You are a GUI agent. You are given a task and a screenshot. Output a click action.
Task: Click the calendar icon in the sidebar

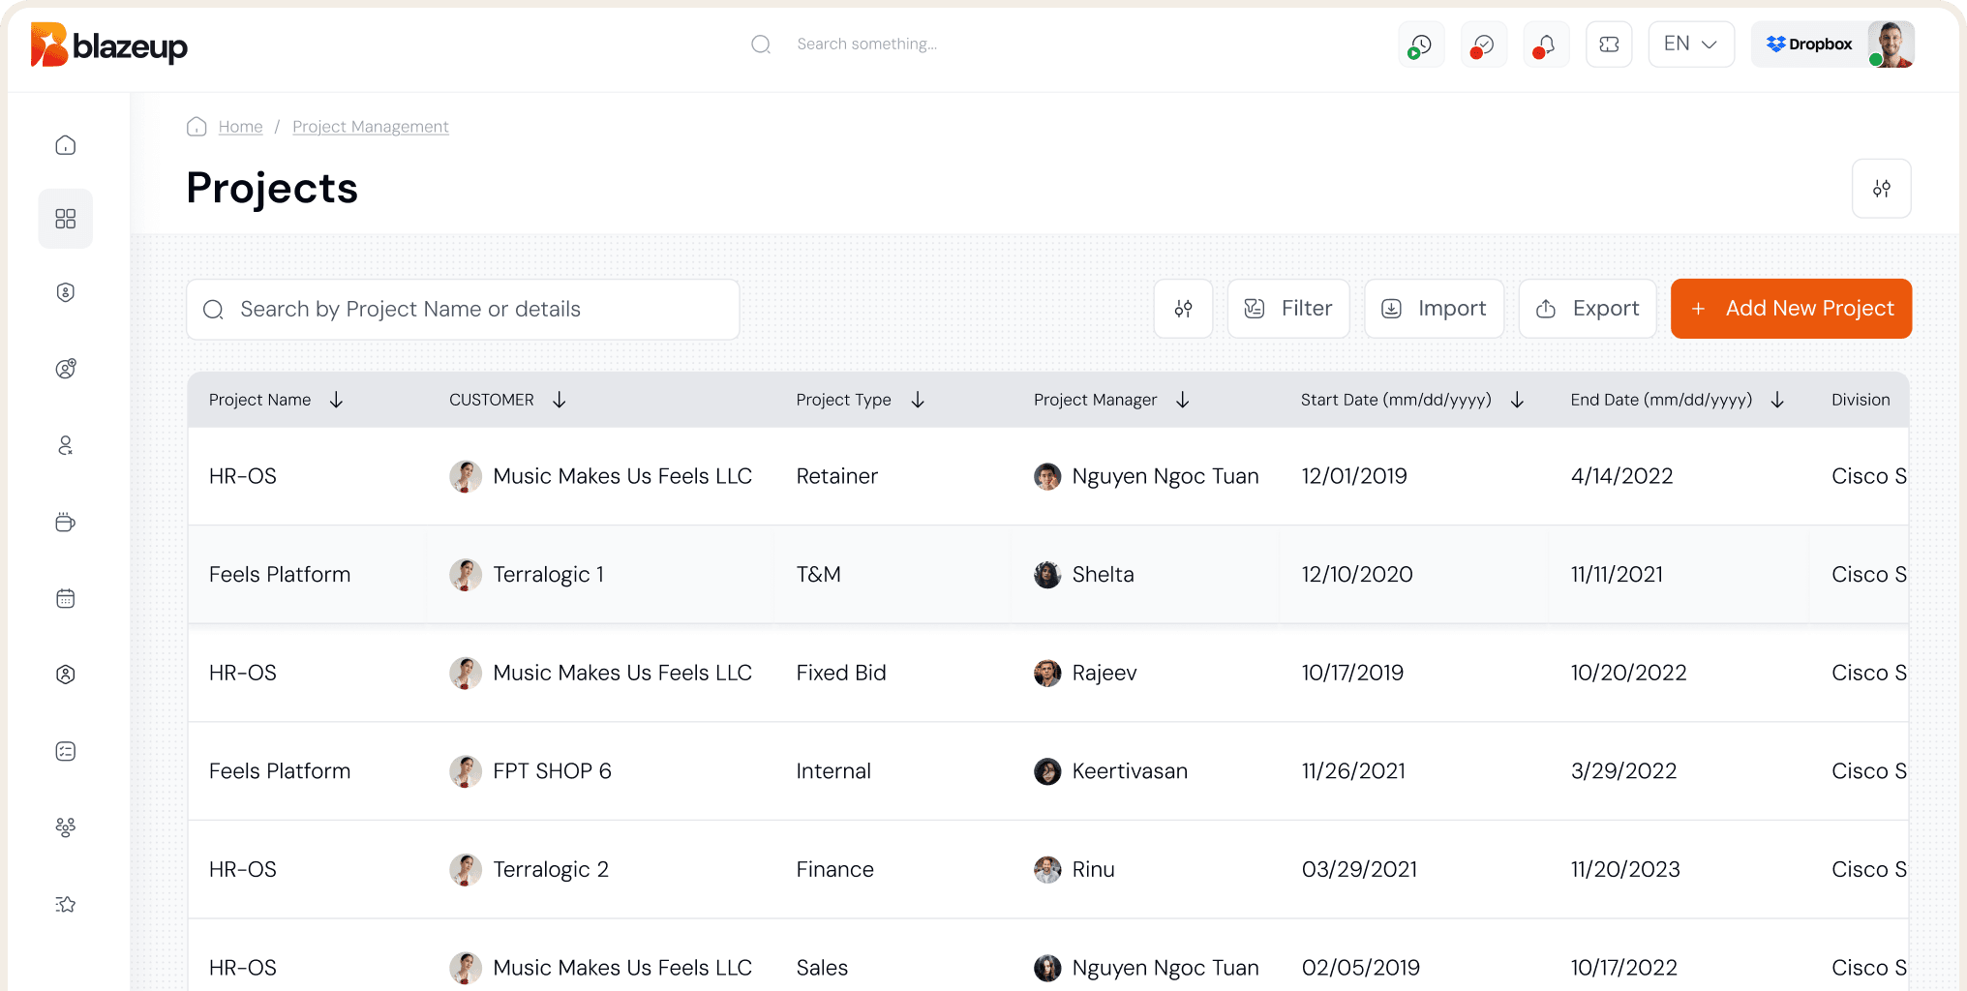(x=66, y=599)
